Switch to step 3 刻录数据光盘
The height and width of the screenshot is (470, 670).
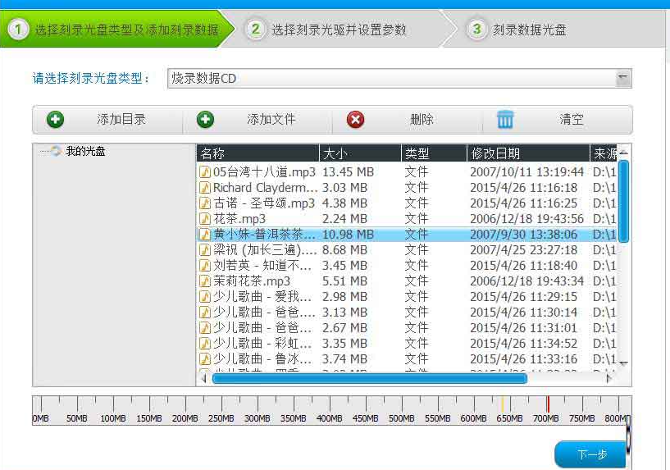(x=529, y=30)
